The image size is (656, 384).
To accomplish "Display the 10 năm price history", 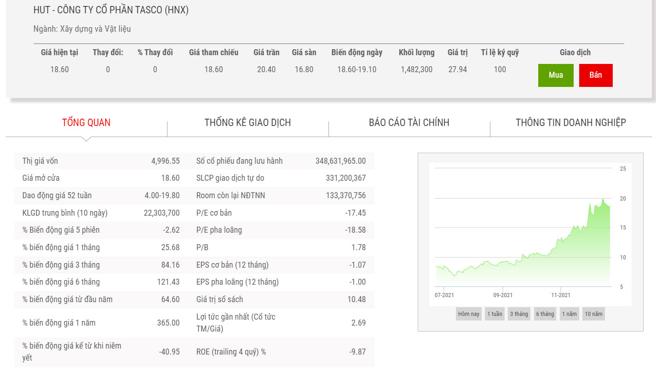I will tap(593, 314).
